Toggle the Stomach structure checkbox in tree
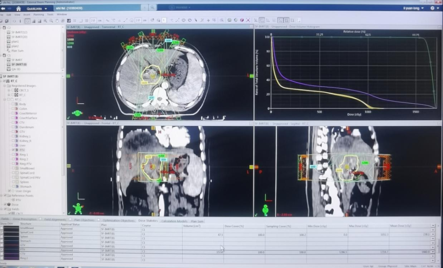 (13, 187)
